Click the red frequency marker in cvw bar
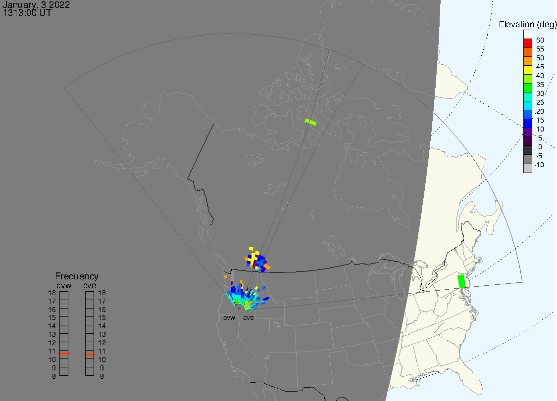This screenshot has width=557, height=401. coord(64,354)
